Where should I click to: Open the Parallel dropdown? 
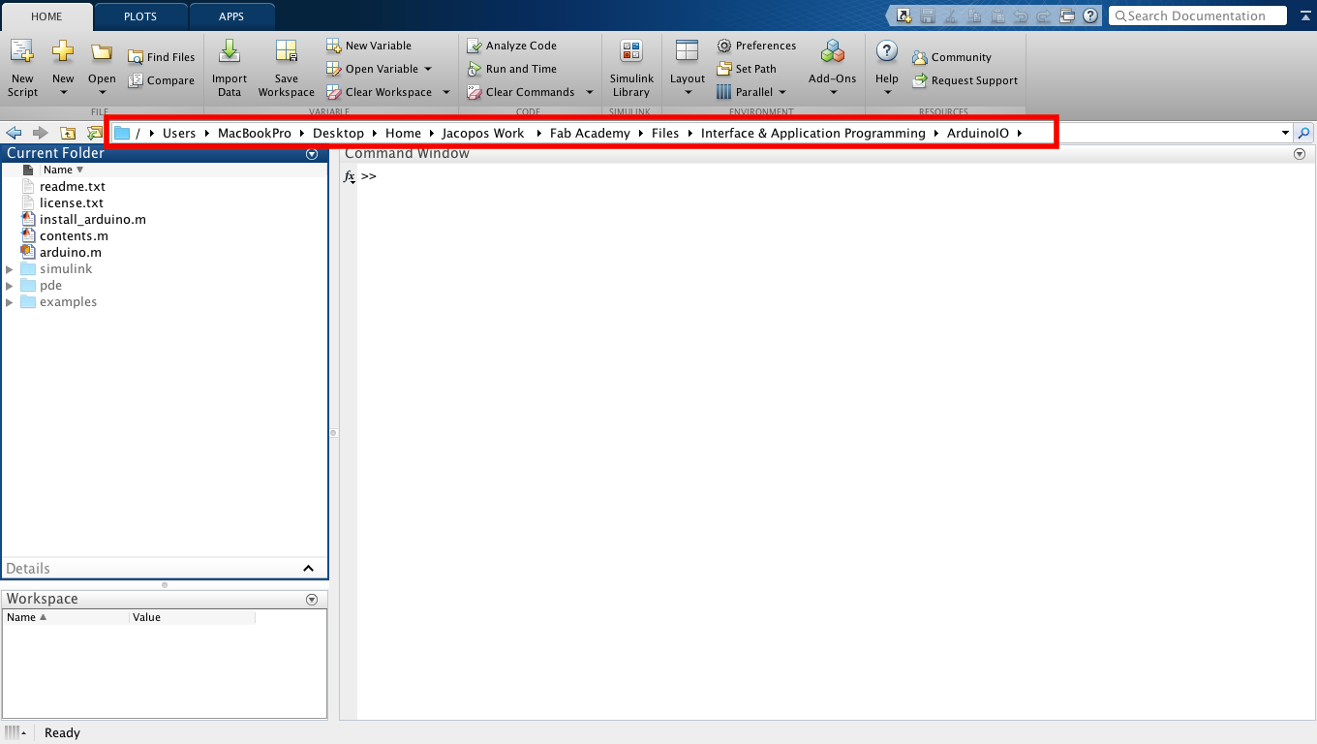(751, 92)
